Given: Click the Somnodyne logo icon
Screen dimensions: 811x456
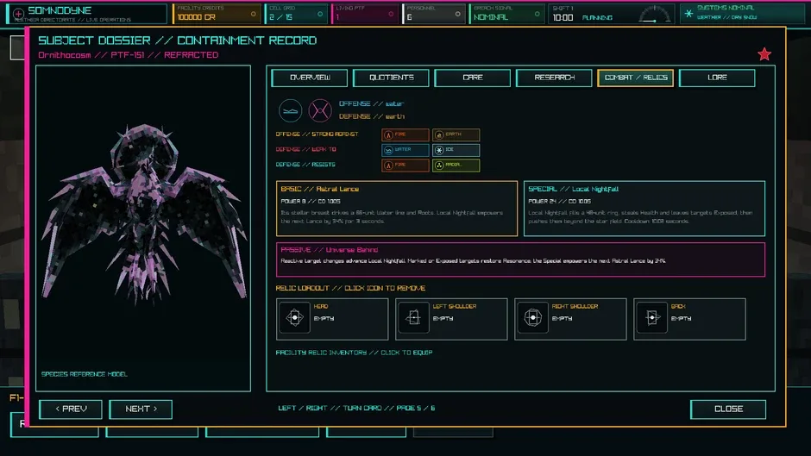Looking at the screenshot, I should [18, 14].
